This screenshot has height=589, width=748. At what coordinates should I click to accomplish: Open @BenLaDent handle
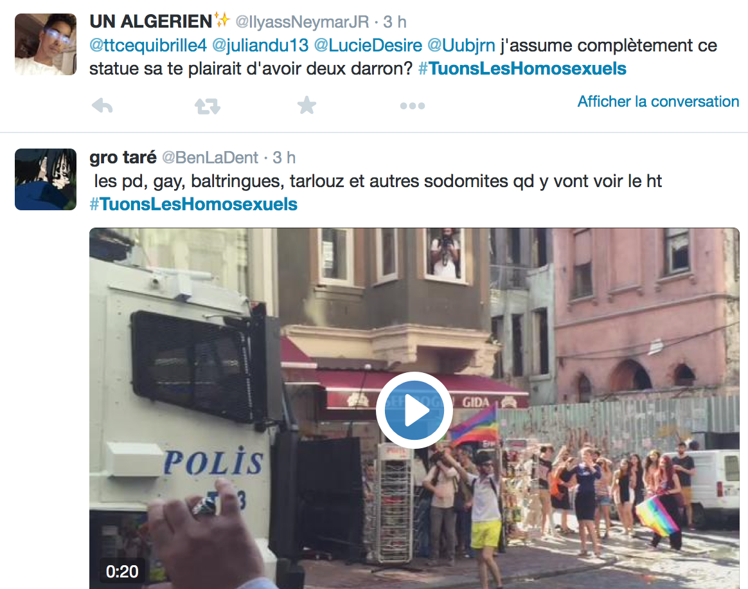click(x=210, y=158)
